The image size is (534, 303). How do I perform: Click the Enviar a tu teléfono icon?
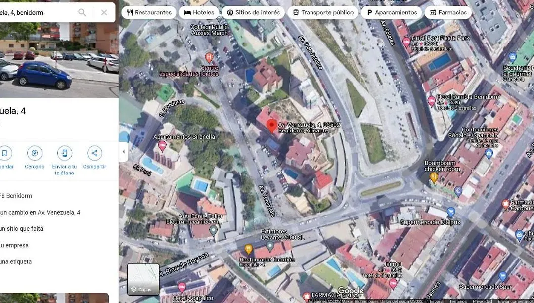pyautogui.click(x=64, y=153)
